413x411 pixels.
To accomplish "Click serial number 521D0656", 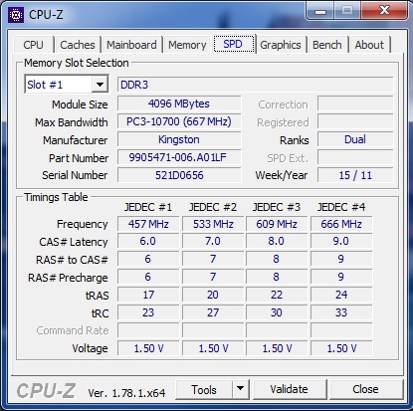I will pos(179,175).
